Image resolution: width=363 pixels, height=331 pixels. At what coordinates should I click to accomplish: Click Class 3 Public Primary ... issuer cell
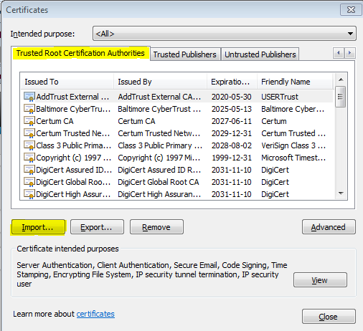click(160, 145)
